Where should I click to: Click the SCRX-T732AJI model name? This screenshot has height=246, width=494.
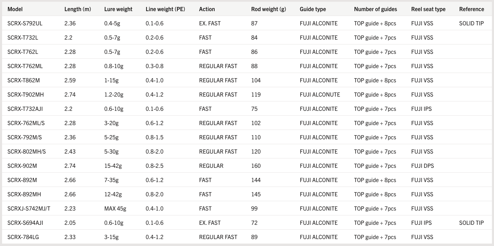(25, 109)
